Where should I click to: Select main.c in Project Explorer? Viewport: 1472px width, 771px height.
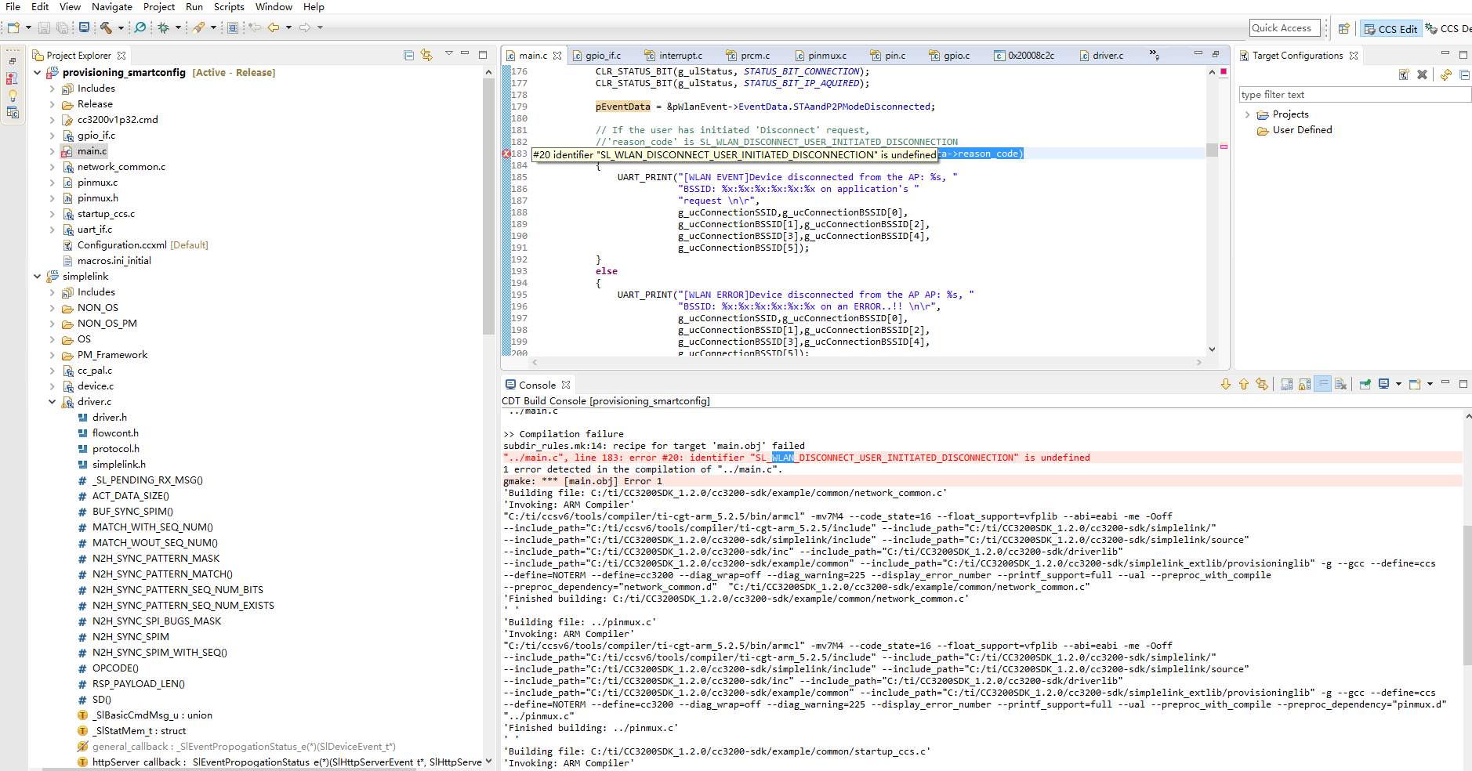92,151
